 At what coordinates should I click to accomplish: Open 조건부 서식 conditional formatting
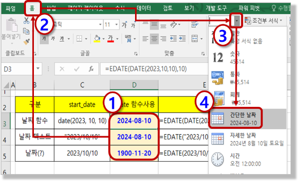263,20
